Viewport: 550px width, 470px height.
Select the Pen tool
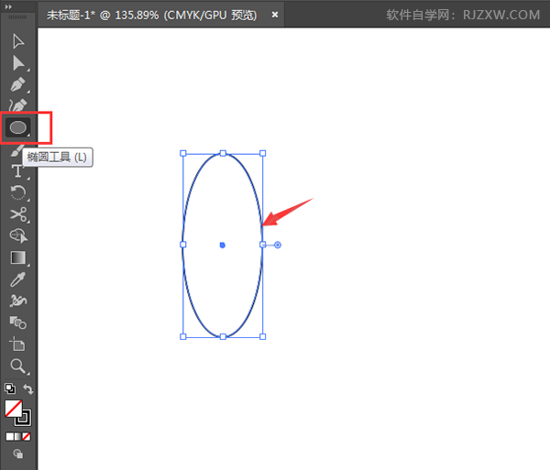click(18, 84)
